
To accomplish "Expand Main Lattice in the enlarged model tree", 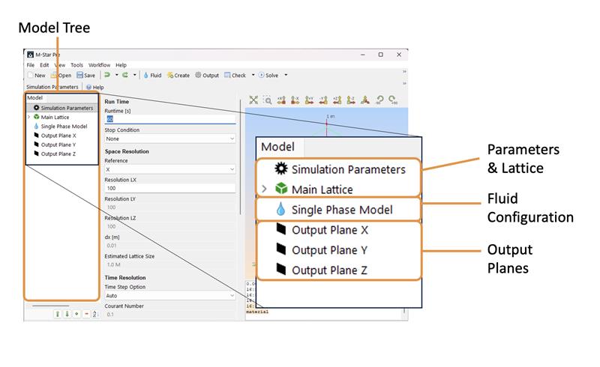I will (x=264, y=189).
